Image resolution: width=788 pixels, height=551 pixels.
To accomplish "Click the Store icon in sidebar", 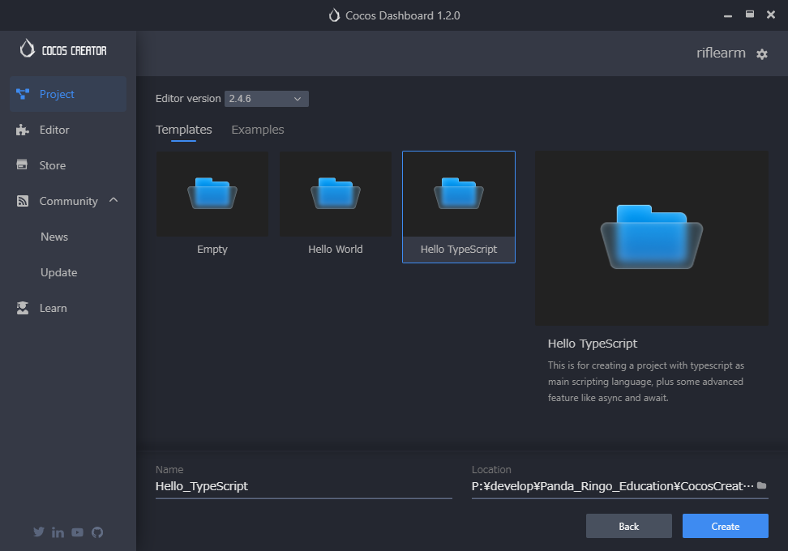I will [22, 164].
